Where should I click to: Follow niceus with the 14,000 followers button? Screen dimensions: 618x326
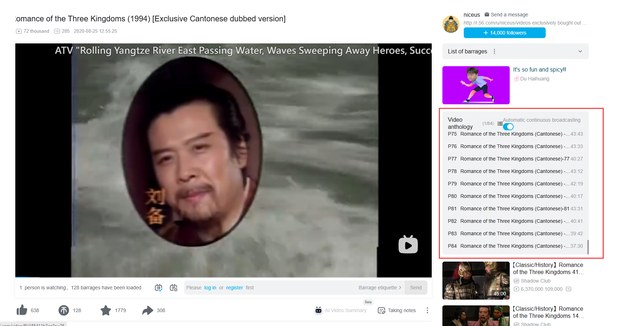pyautogui.click(x=504, y=33)
